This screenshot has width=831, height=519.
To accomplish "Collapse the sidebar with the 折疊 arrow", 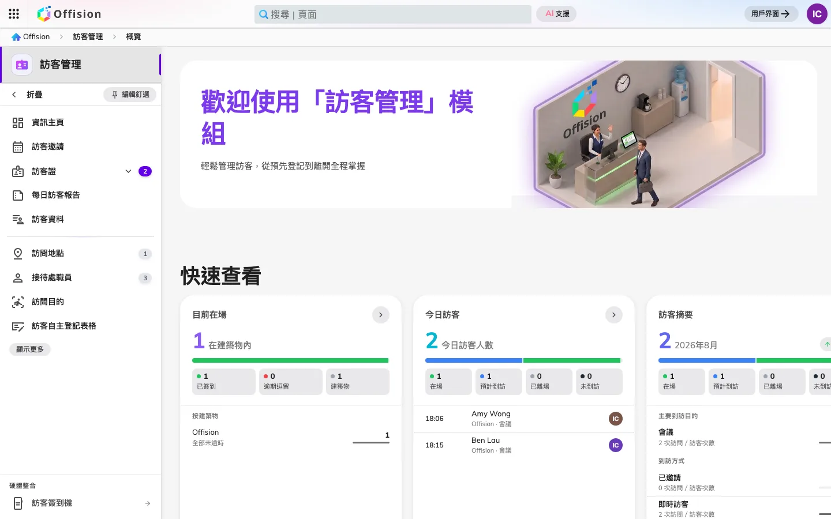I will (14, 95).
